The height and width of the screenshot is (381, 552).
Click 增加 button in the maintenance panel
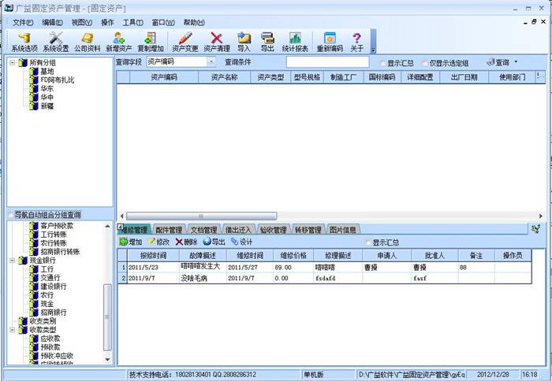coord(131,242)
